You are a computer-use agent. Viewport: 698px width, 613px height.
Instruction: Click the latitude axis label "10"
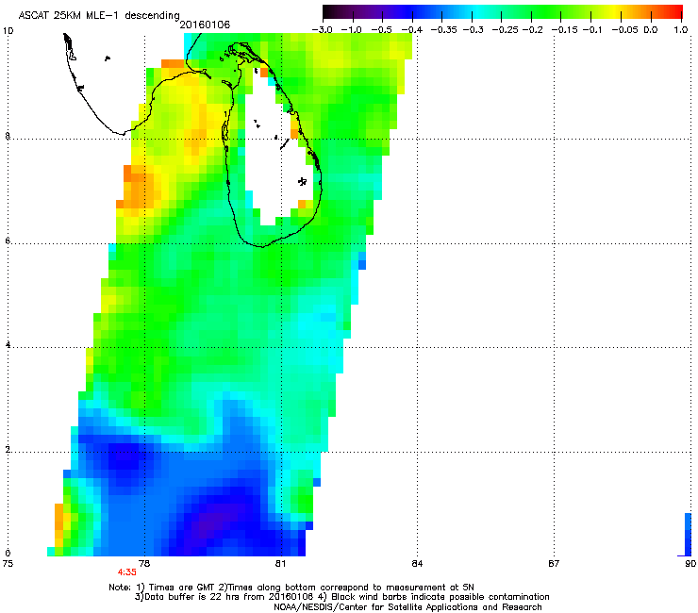click(8, 31)
